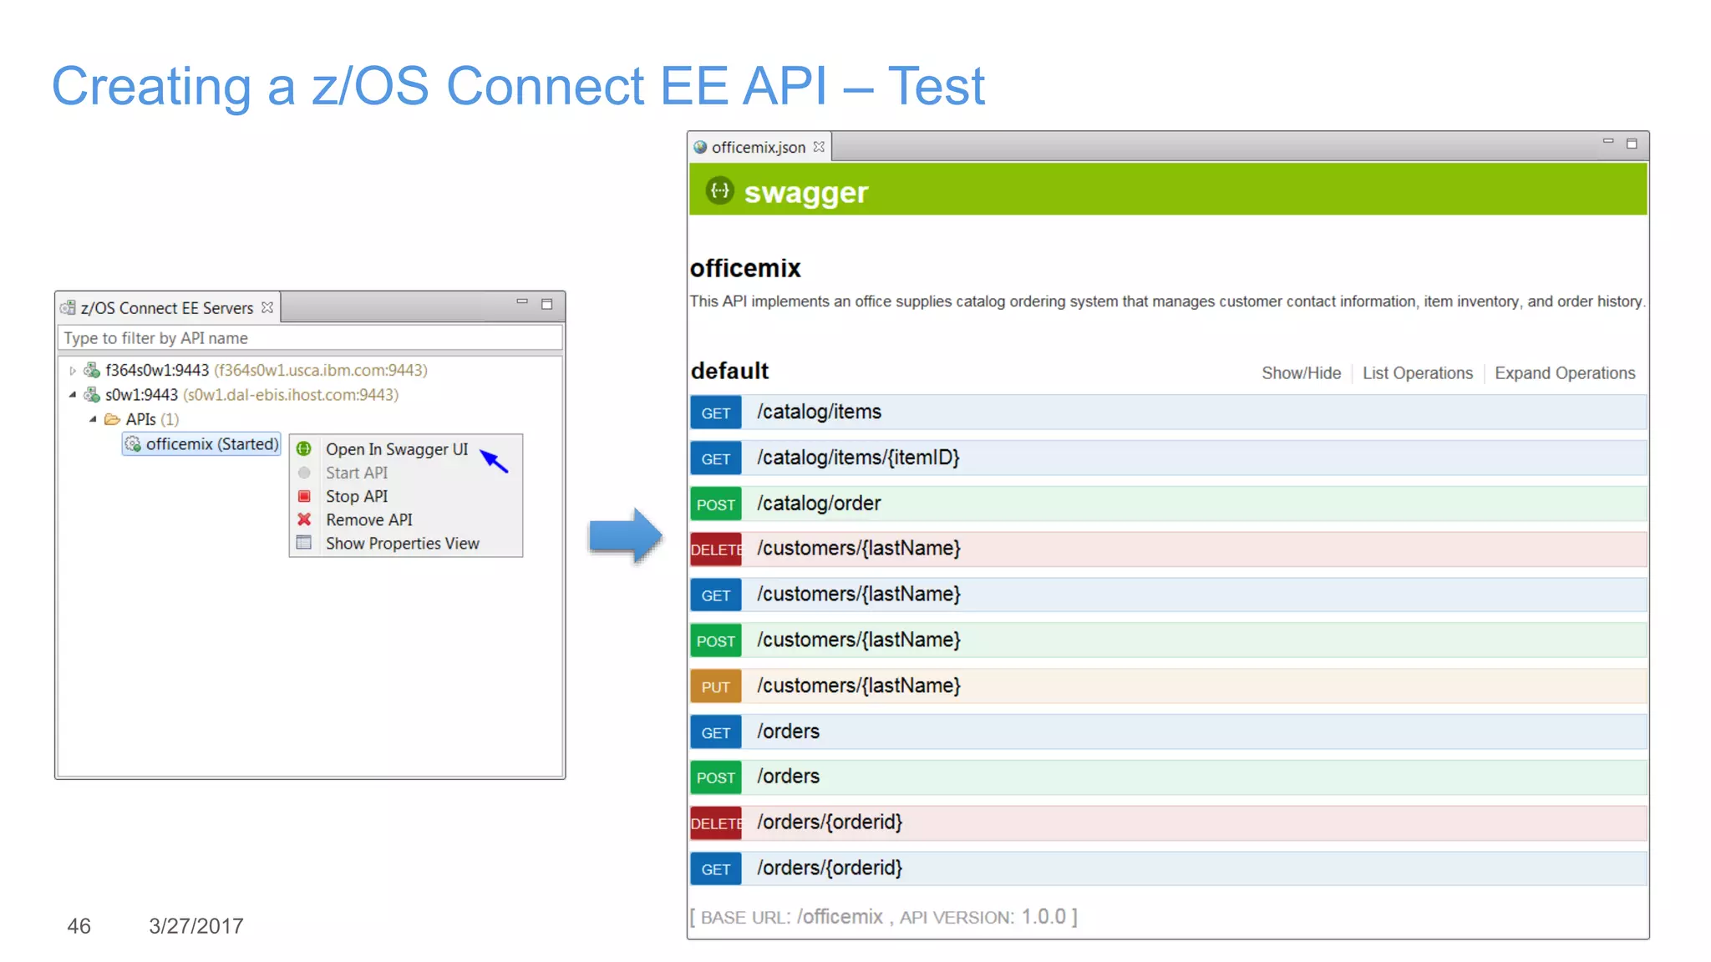1711x962 pixels.
Task: Click GET badge for /catalog/items
Action: (716, 413)
